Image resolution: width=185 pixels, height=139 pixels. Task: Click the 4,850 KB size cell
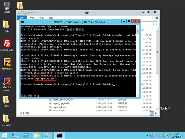click(147, 107)
